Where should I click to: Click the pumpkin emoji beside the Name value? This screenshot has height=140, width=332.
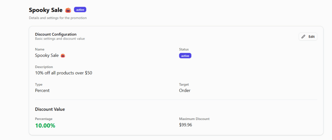tap(63, 55)
